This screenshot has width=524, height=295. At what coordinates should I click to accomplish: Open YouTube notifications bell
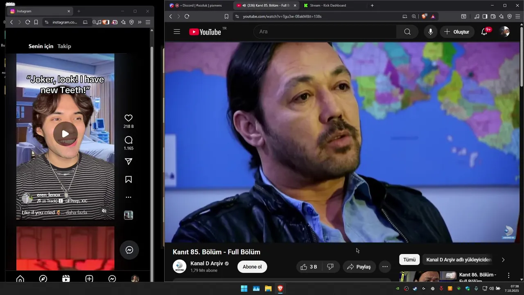coord(484,32)
